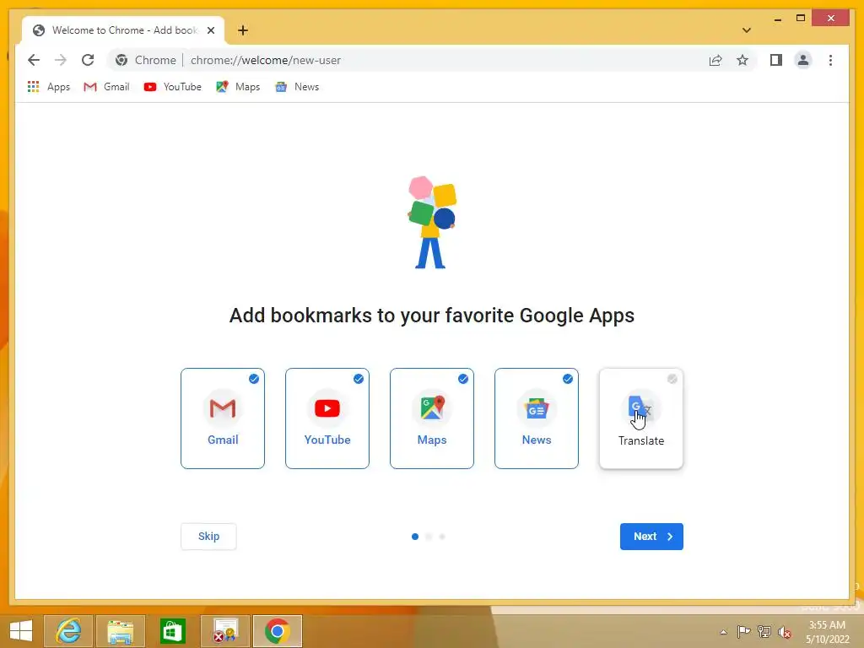Open the profile avatar menu
This screenshot has width=864, height=648.
click(803, 60)
